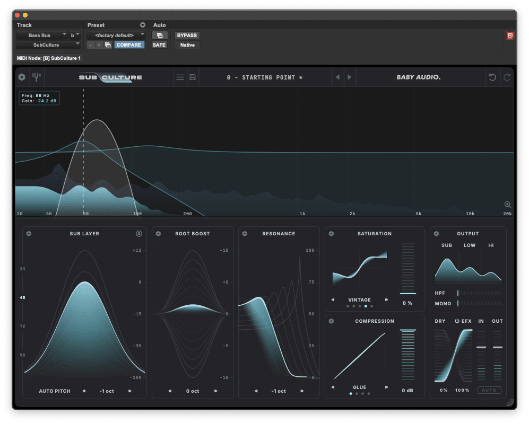Step Resonance octave up arrow

(302, 391)
